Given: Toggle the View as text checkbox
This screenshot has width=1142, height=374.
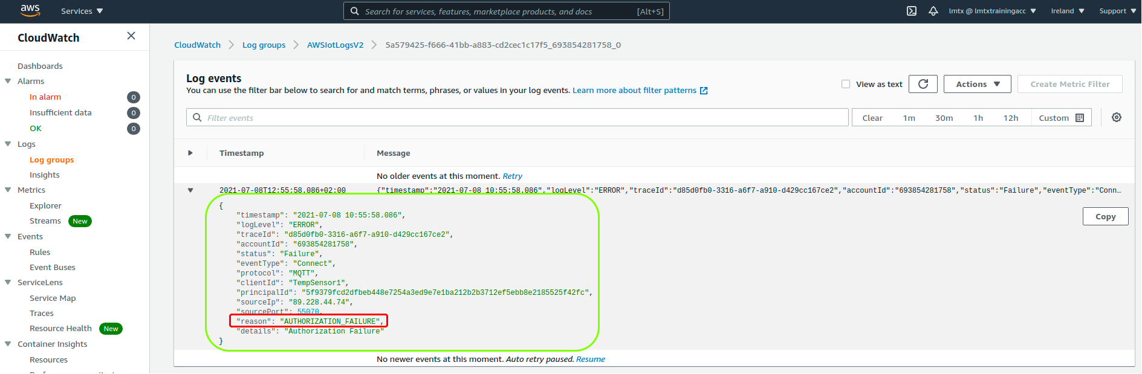Looking at the screenshot, I should click(x=846, y=84).
